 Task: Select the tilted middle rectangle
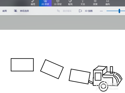click(x=52, y=69)
